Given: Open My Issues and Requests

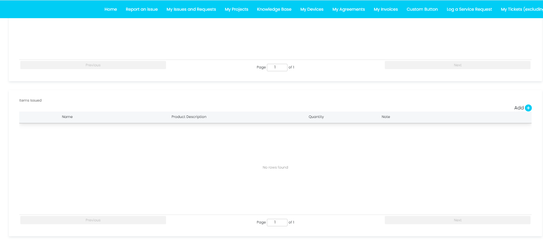Looking at the screenshot, I should tap(191, 9).
